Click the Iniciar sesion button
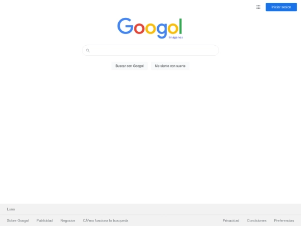The height and width of the screenshot is (226, 301). pos(281,7)
